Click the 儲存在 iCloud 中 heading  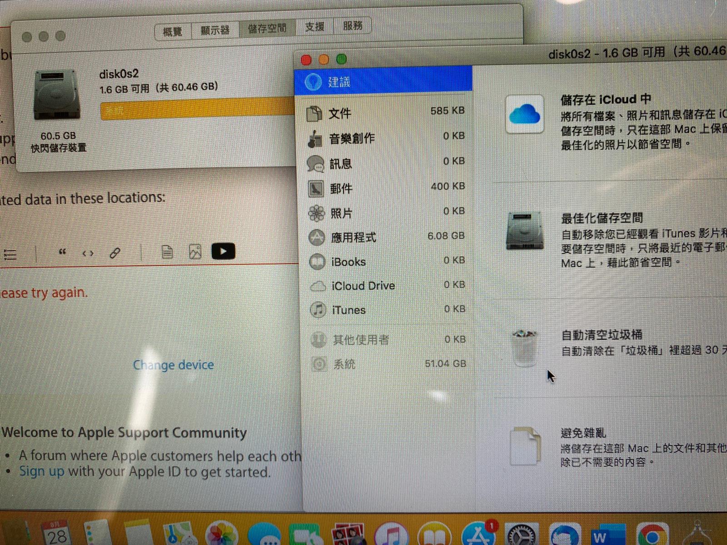click(x=606, y=99)
